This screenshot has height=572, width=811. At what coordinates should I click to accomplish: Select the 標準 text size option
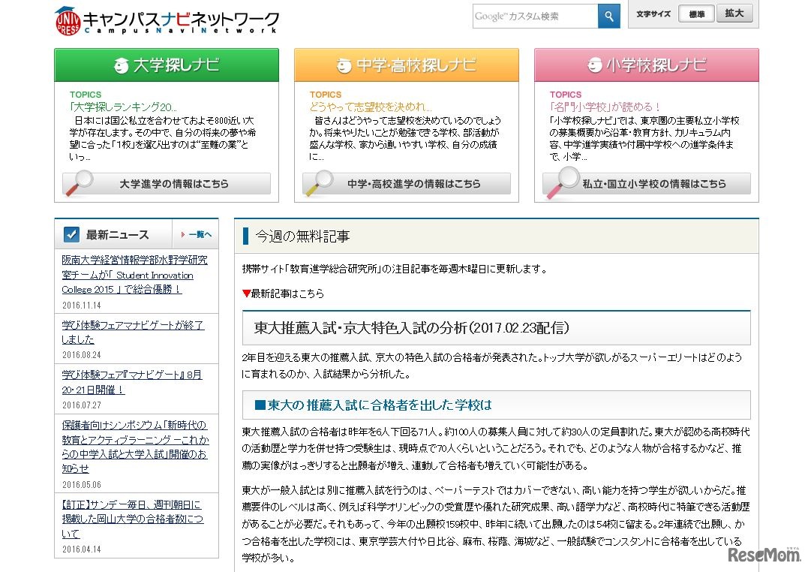[x=696, y=14]
